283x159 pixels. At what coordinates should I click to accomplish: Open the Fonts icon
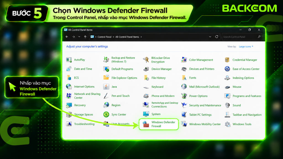click(184, 78)
